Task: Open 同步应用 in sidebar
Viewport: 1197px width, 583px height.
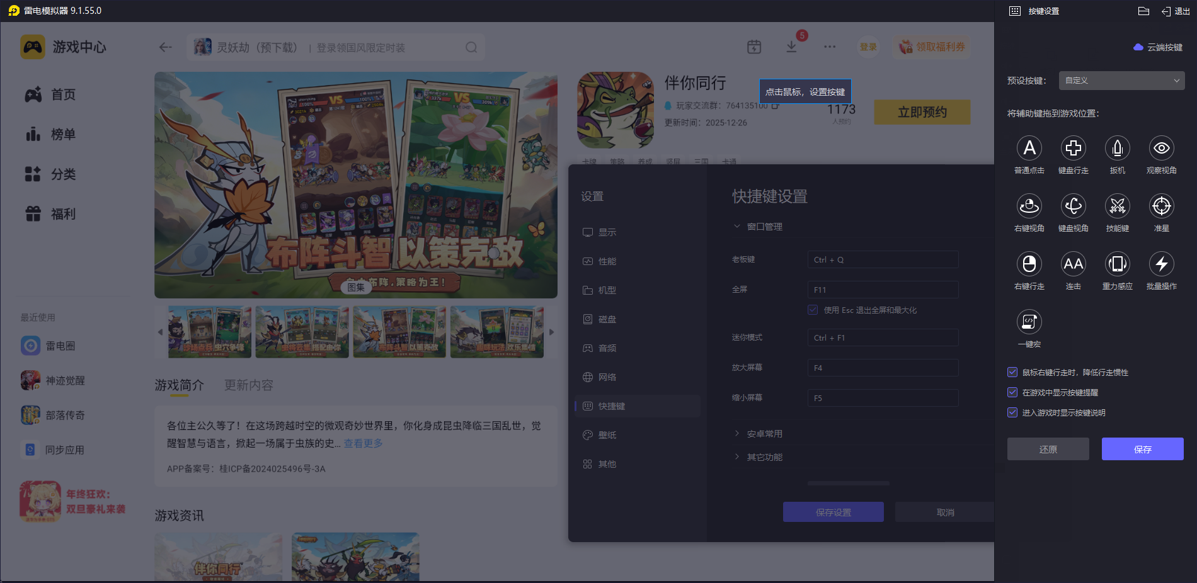Action: [53, 450]
